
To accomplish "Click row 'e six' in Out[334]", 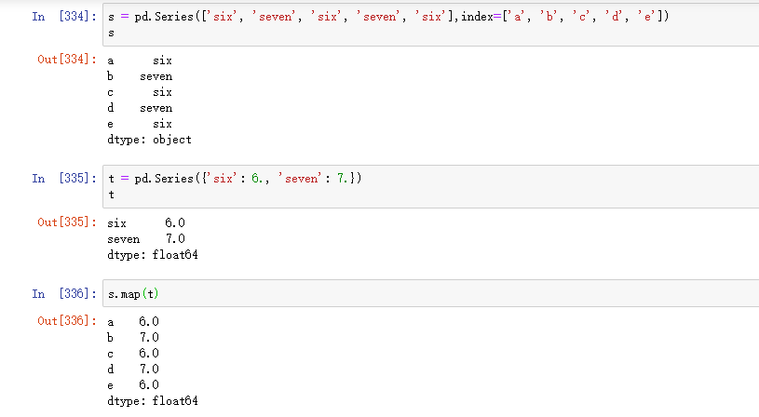I will (x=141, y=124).
